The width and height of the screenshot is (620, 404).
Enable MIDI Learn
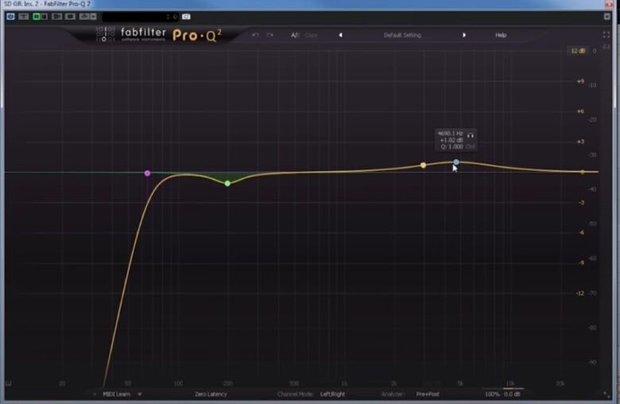[x=116, y=394]
